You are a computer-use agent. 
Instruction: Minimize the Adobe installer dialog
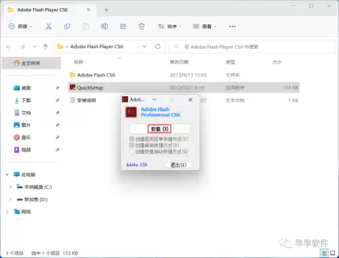pyautogui.click(x=154, y=100)
